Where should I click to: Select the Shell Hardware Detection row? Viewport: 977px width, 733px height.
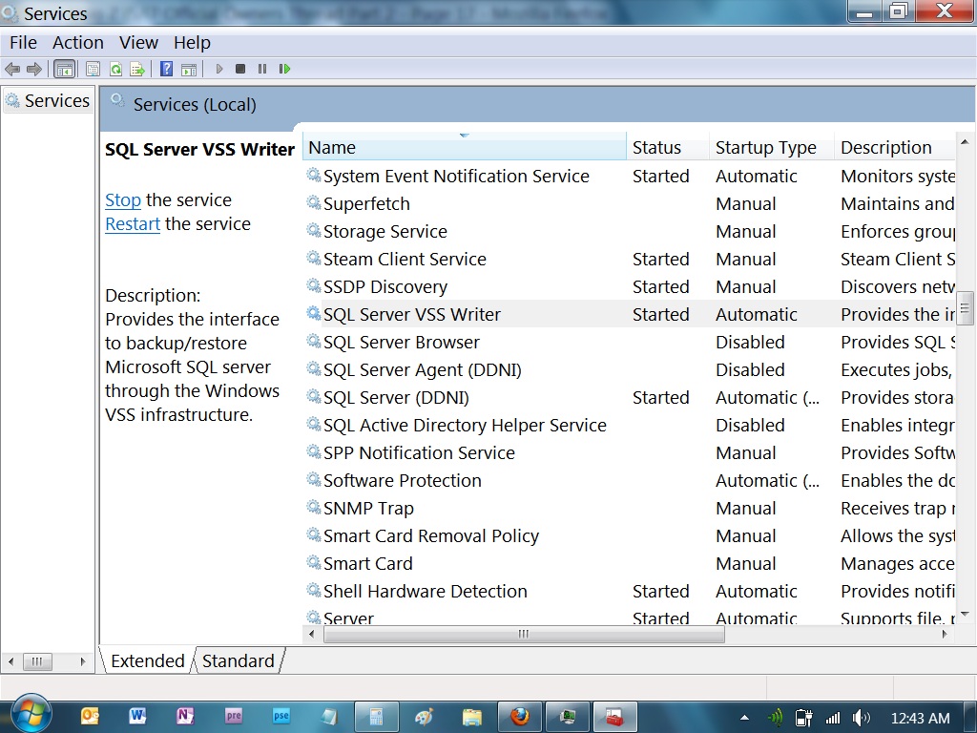click(x=630, y=591)
